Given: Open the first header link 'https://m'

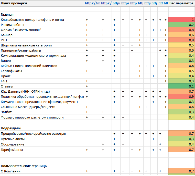Looking at the screenshot, I should 92,3.
